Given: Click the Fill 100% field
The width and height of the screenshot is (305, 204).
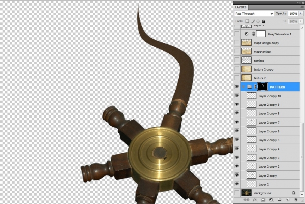Looking at the screenshot, I should (293, 21).
